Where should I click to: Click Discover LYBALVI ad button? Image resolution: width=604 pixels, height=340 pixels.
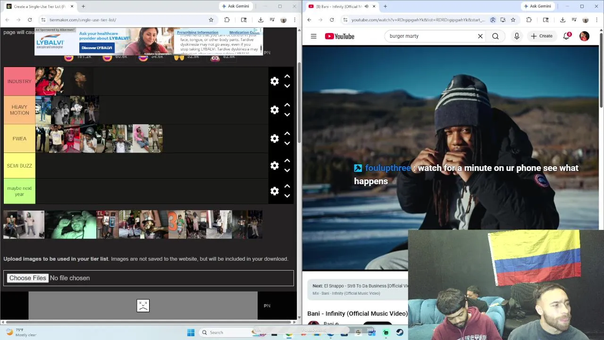(97, 48)
